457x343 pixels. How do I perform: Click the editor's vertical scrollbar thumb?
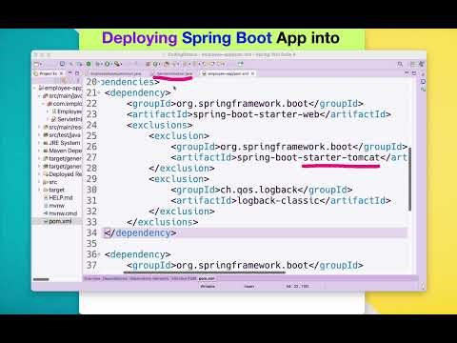pos(409,179)
